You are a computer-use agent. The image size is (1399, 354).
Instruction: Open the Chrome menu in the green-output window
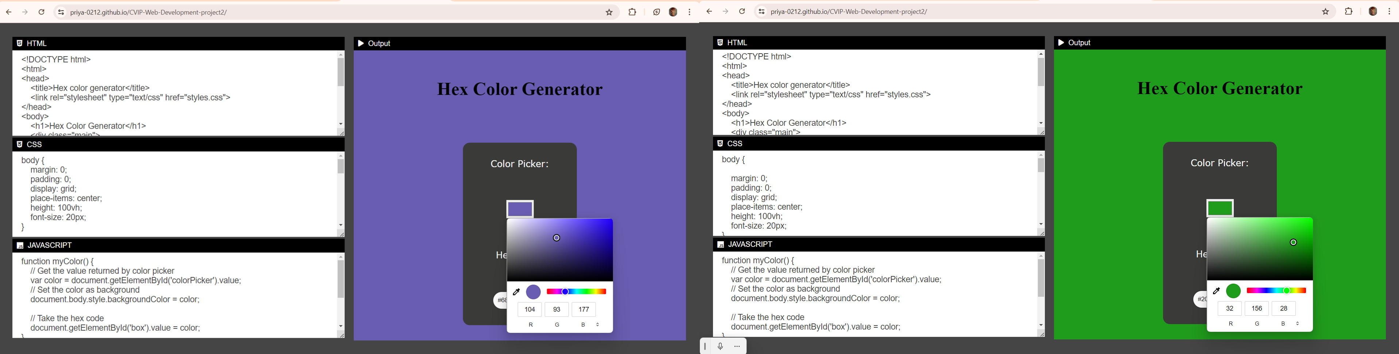tap(1389, 11)
